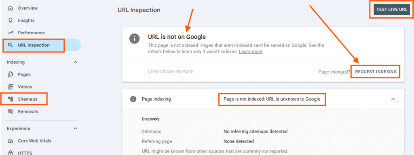The width and height of the screenshot is (414, 155).
Task: Collapse the Experience sidebar section
Action: coord(75,129)
